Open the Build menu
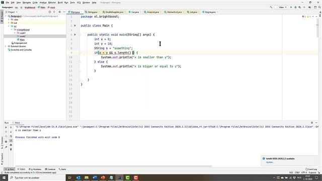The height and width of the screenshot is (181, 322). 60,3
